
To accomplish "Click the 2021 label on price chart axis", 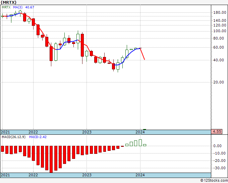I will (x=5, y=132).
